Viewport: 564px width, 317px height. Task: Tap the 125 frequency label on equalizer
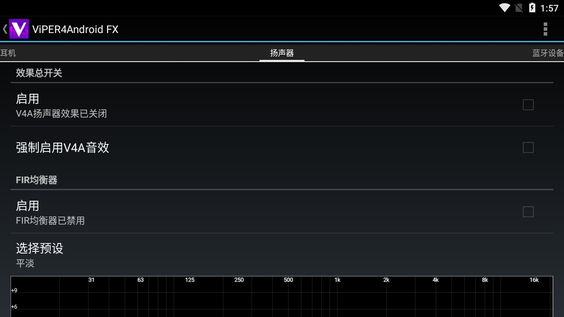pos(190,280)
